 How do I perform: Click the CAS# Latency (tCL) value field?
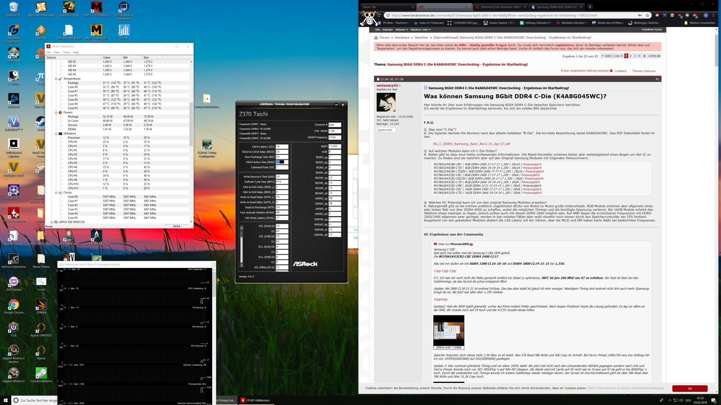tap(282, 147)
